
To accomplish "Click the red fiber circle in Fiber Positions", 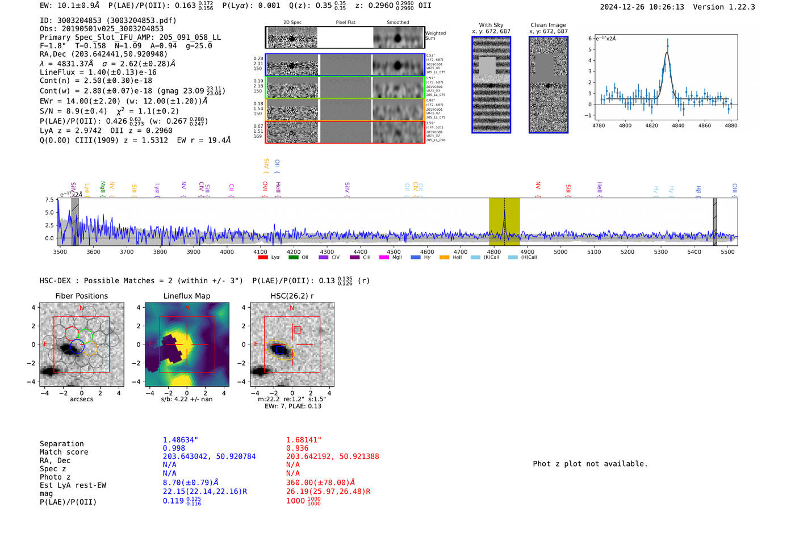I will pyautogui.click(x=72, y=334).
